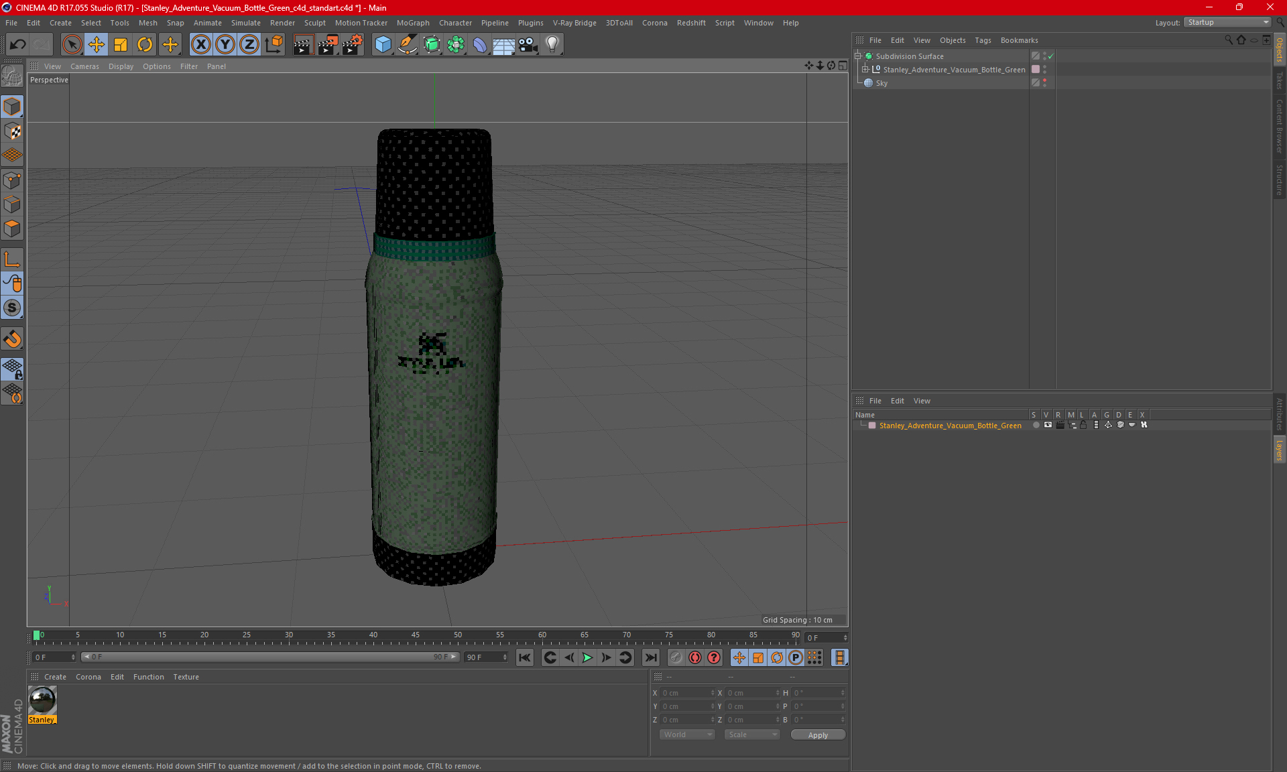Viewport: 1287px width, 772px height.
Task: Click the Undo arrow icon
Action: [x=18, y=45]
